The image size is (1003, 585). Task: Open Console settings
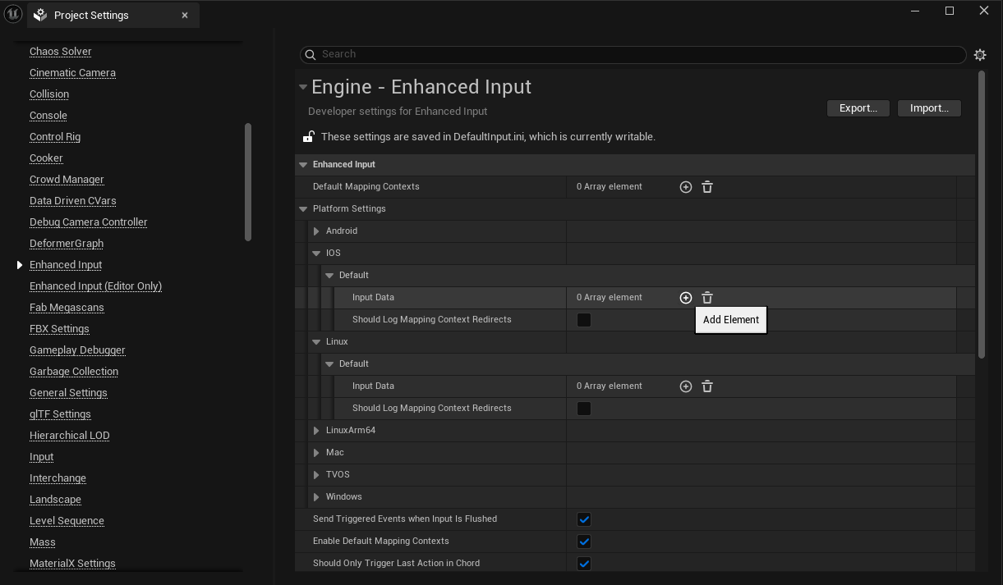48,115
